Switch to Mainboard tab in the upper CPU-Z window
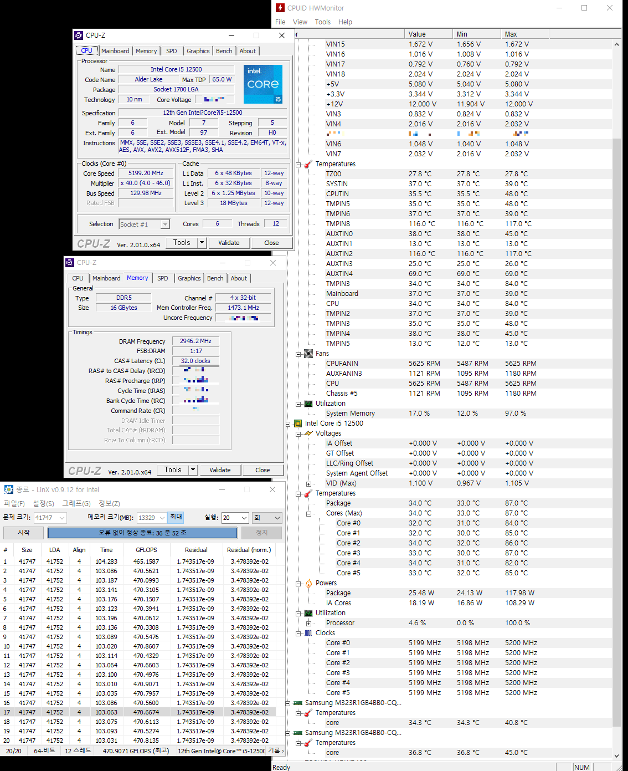 pyautogui.click(x=115, y=51)
